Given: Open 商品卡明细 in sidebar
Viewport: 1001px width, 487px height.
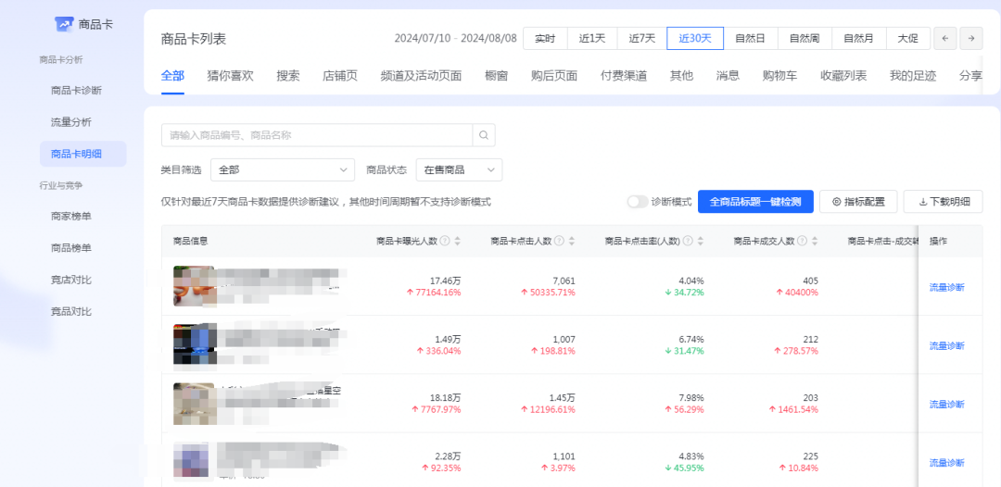Looking at the screenshot, I should click(x=83, y=154).
